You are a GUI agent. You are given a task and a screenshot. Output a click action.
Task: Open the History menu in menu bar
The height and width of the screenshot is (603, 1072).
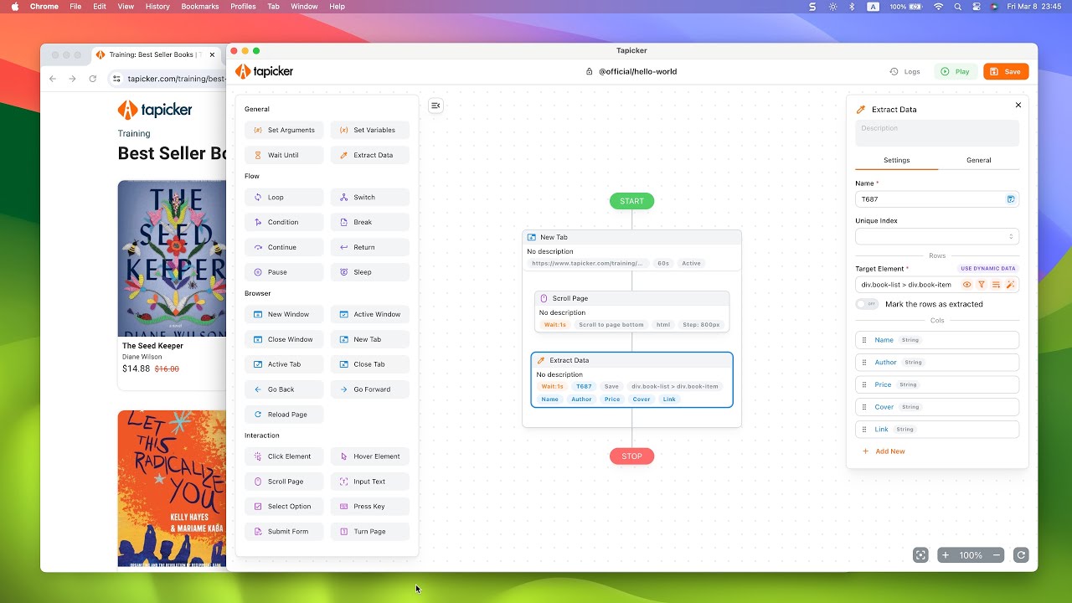(157, 7)
